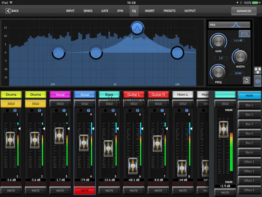Open the ADVANCED settings panel

pyautogui.click(x=244, y=11)
